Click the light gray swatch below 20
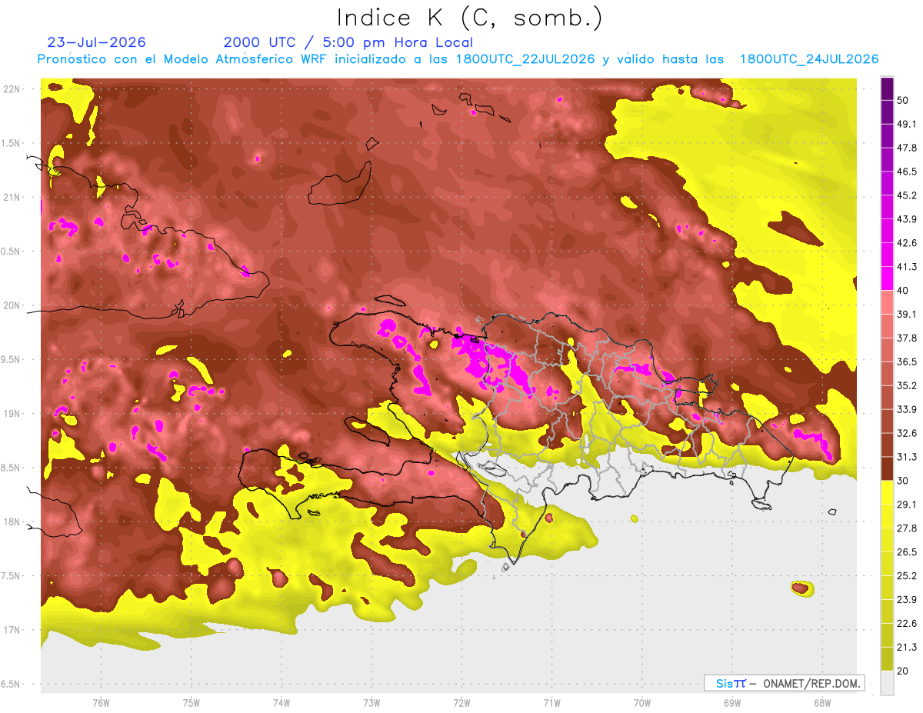 [888, 683]
